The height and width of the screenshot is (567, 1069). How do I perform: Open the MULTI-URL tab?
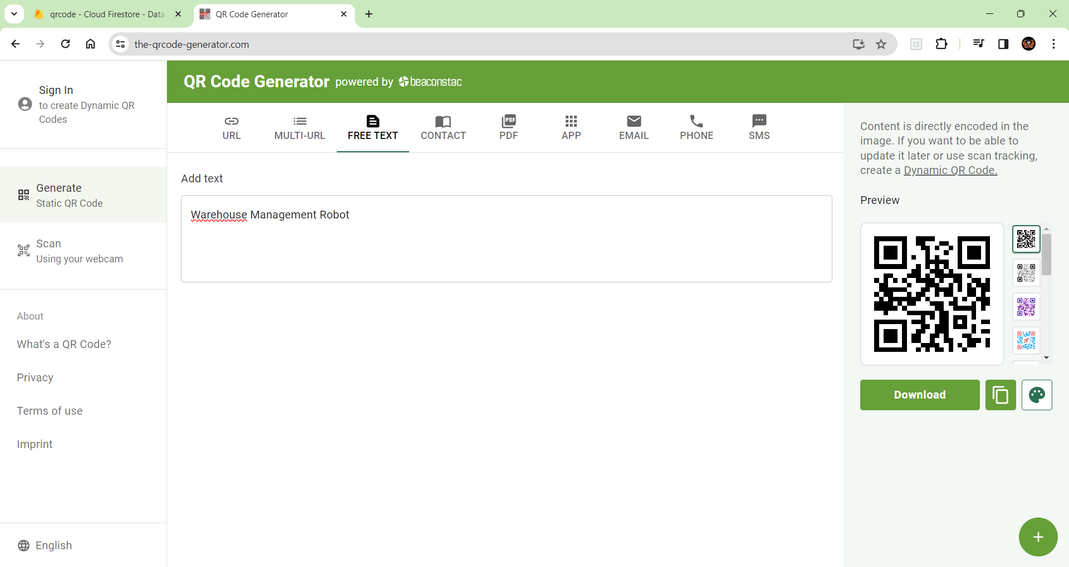point(300,128)
